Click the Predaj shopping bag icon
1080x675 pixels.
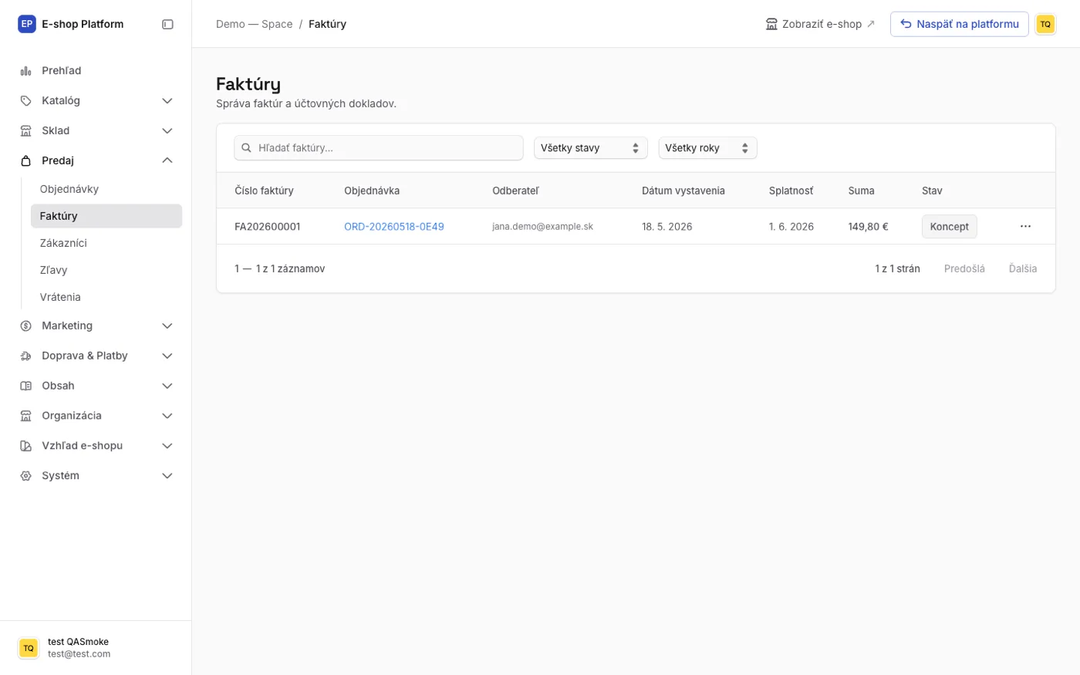click(25, 161)
